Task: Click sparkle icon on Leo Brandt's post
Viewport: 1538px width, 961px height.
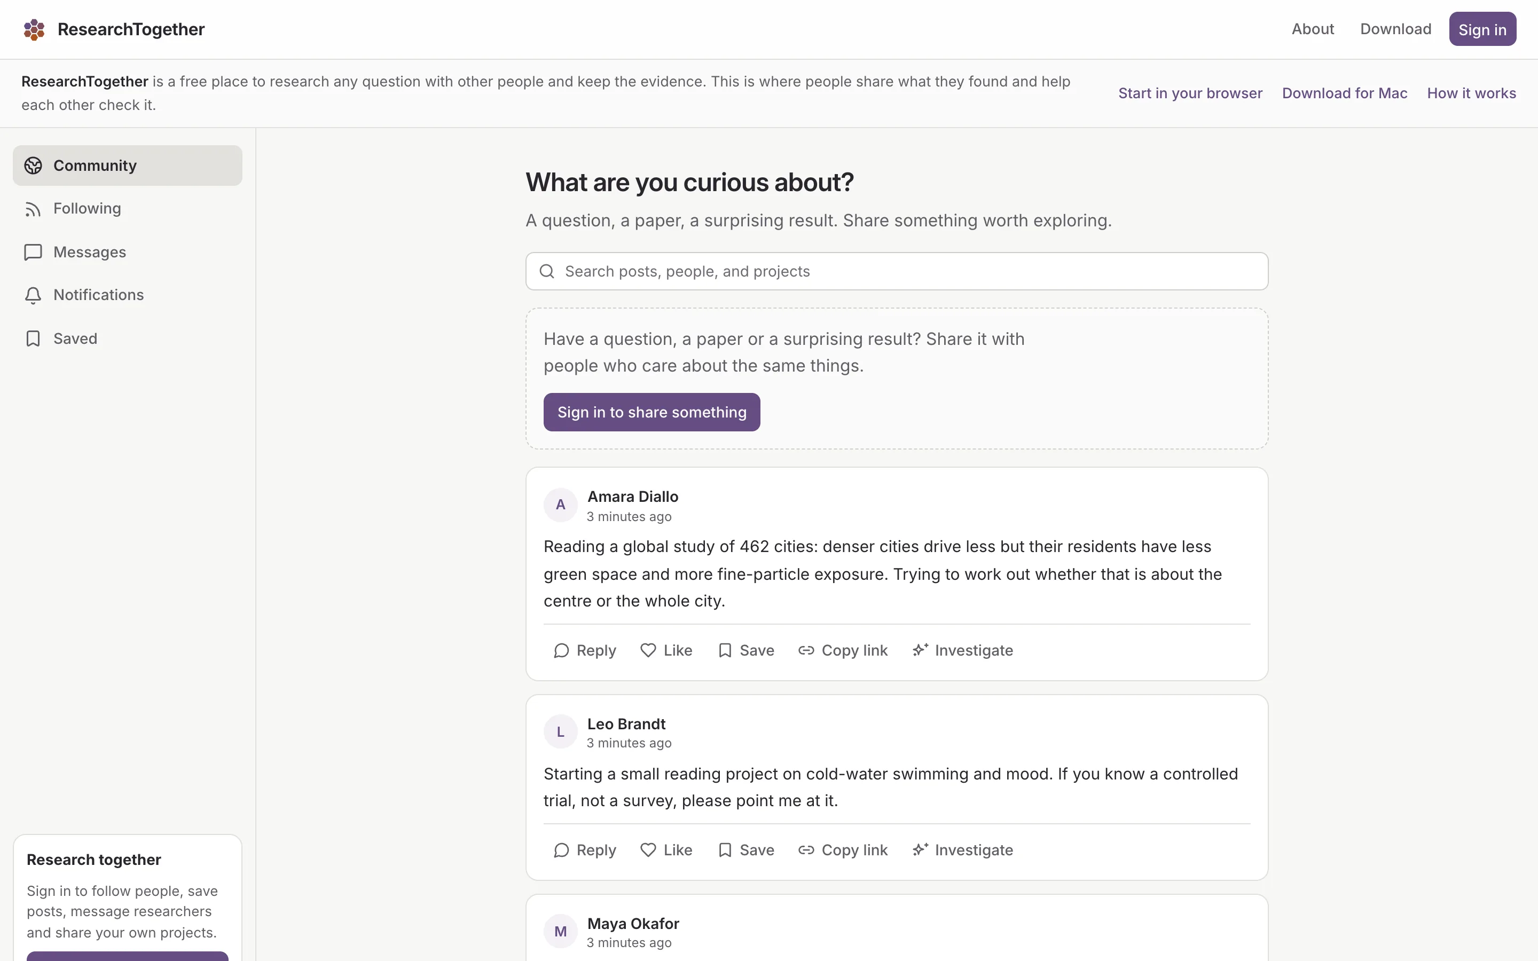Action: tap(920, 849)
